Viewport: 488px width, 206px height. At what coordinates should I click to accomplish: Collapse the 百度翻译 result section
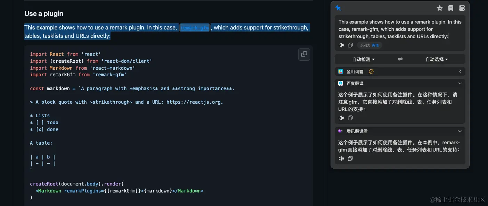(460, 83)
